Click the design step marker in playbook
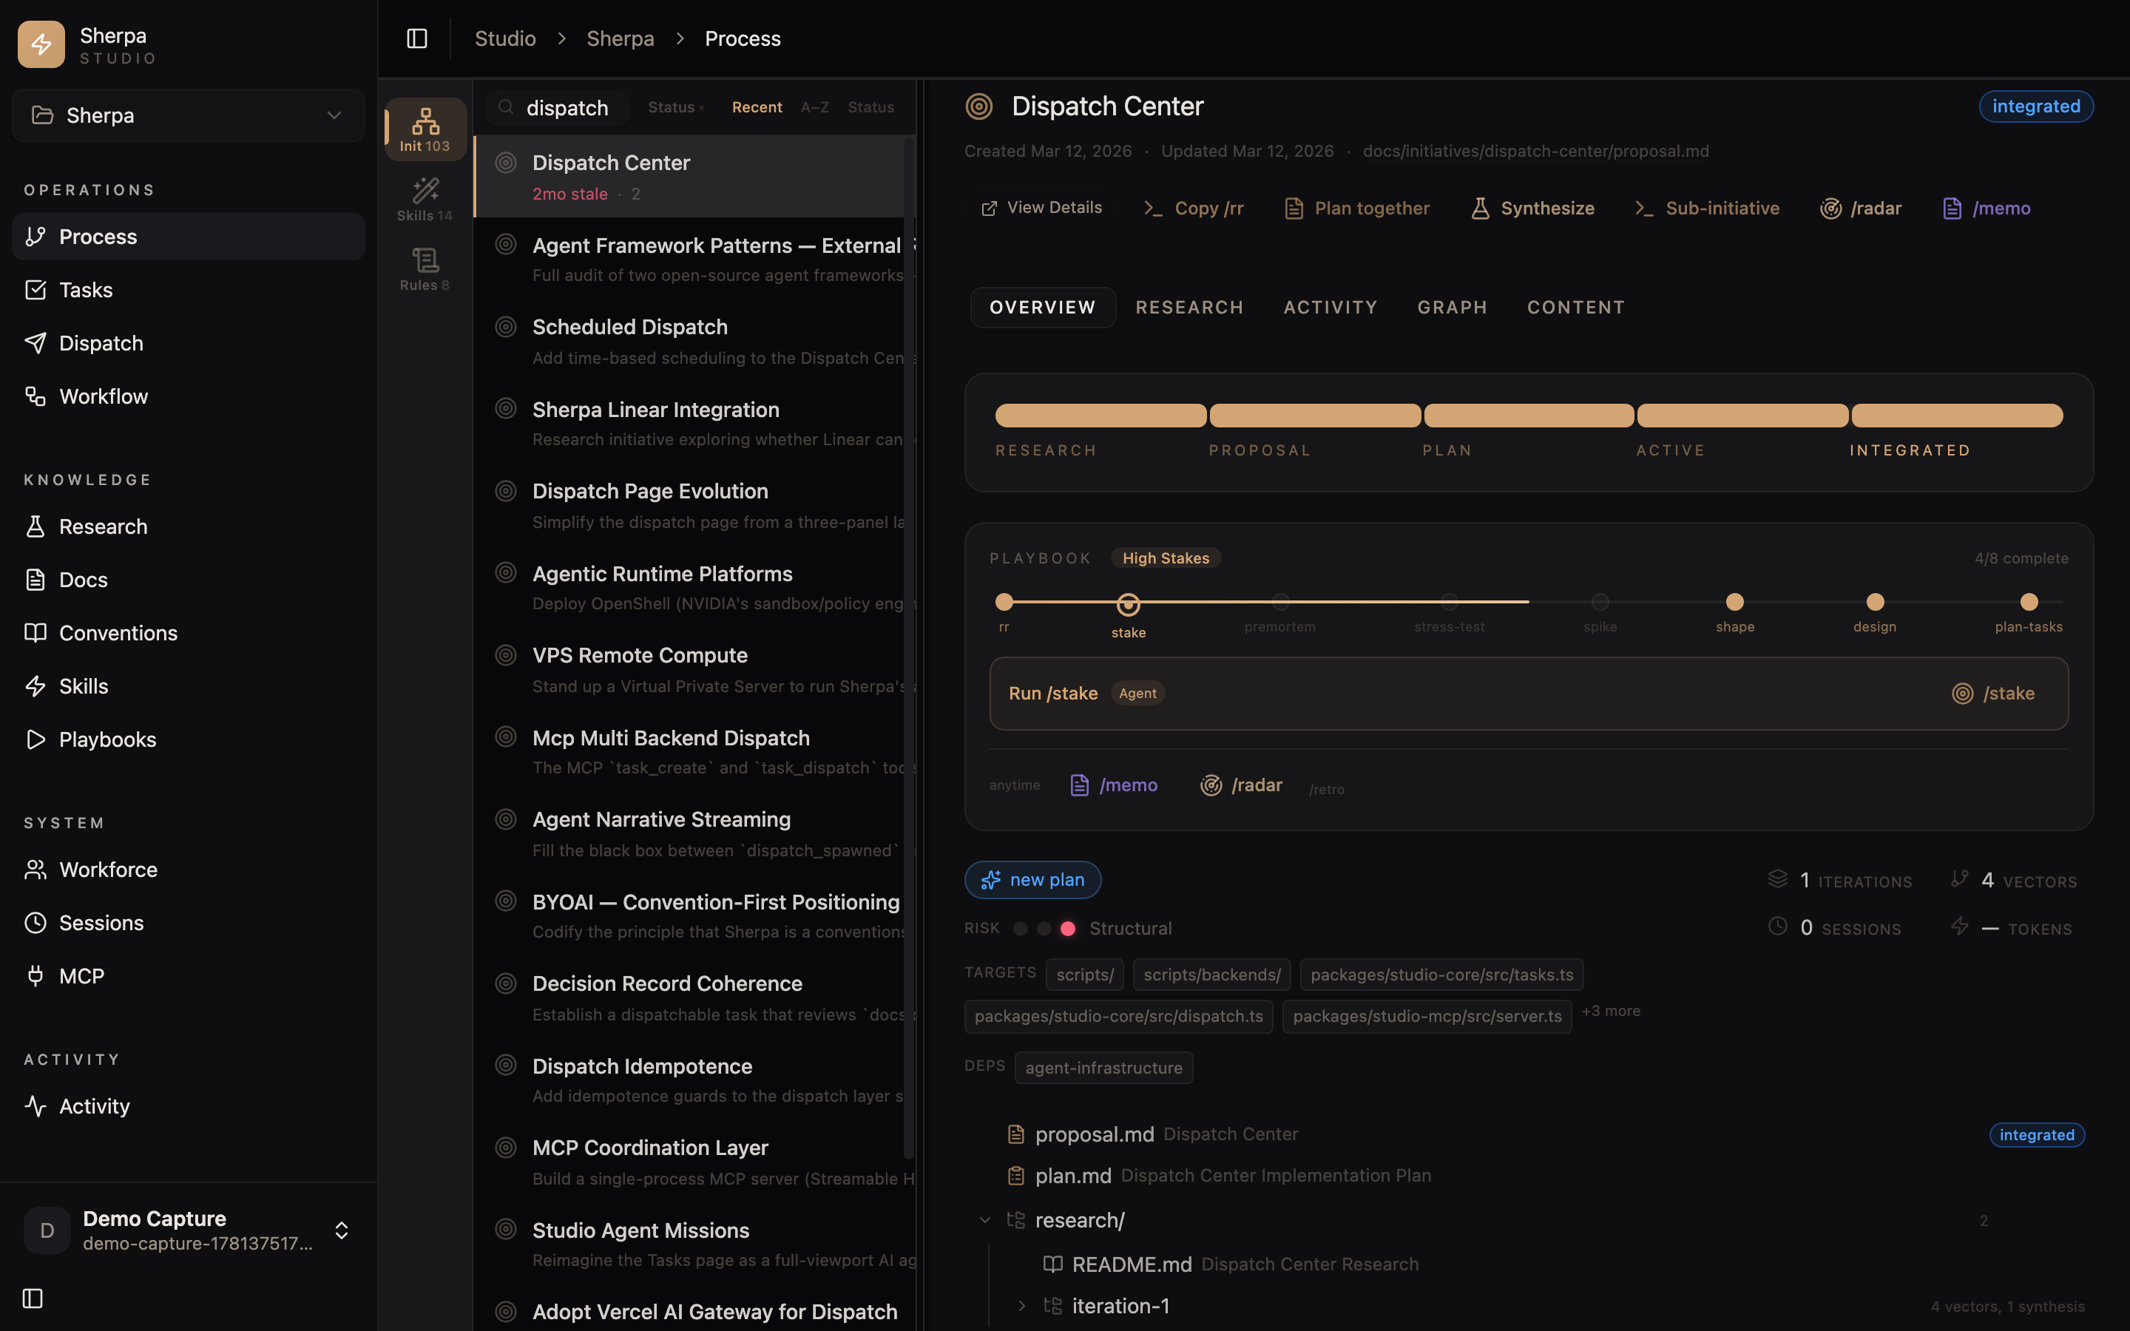The height and width of the screenshot is (1331, 2130). 1876,602
